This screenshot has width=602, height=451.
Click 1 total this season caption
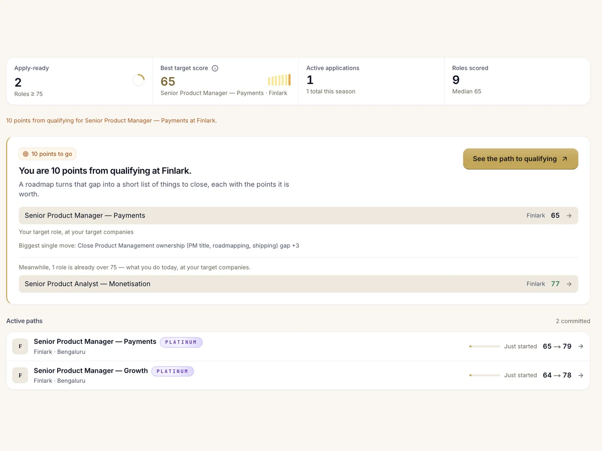[331, 92]
